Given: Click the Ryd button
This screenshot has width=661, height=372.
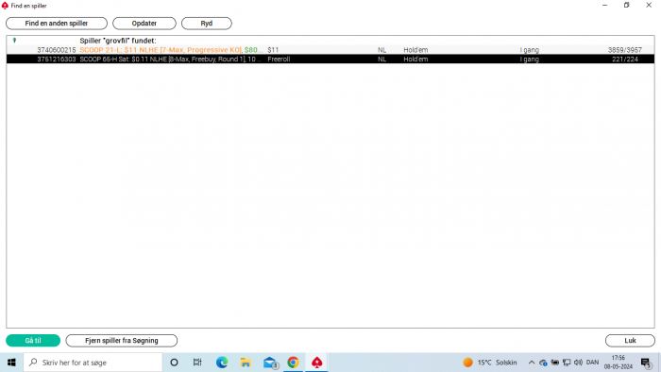Looking at the screenshot, I should coord(207,24).
